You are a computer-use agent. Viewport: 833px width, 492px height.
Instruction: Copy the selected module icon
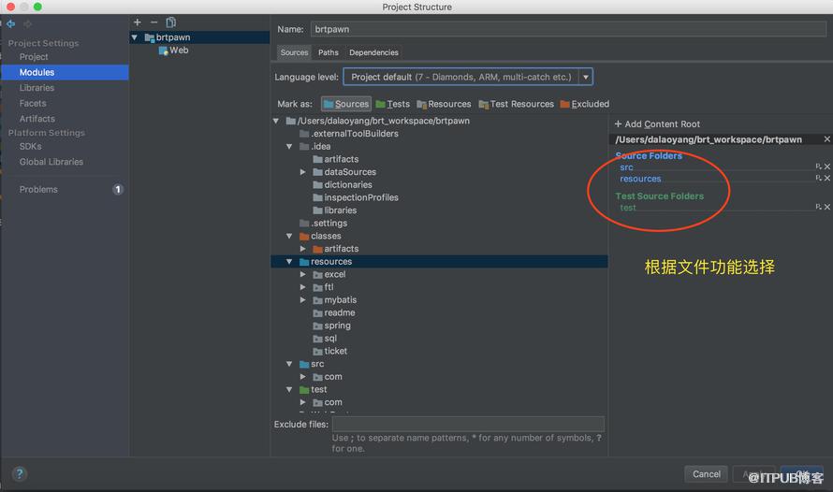170,22
